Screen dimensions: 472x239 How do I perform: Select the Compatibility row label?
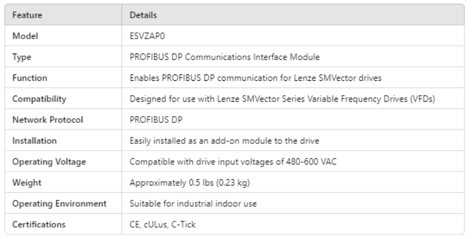pos(39,99)
